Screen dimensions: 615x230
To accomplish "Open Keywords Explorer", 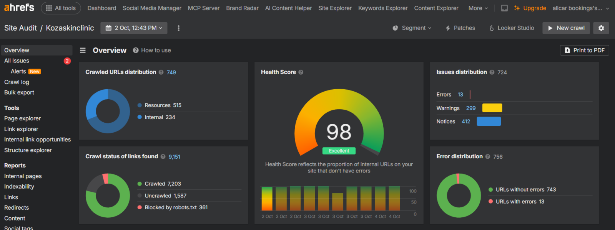I will click(383, 8).
